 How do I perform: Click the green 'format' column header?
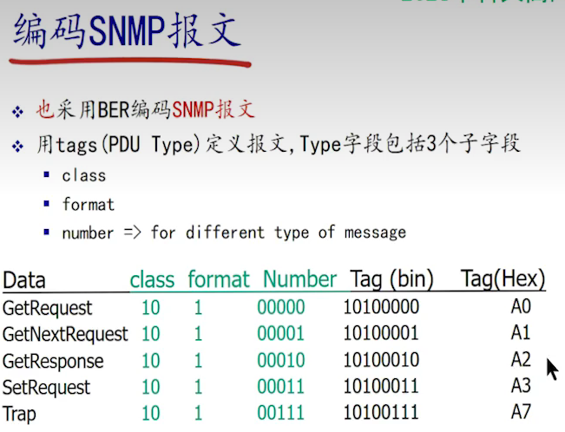219,279
